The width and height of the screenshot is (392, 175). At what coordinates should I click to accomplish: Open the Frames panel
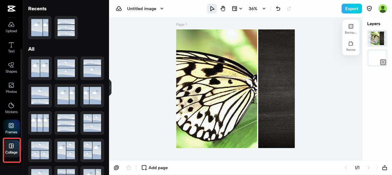[x=11, y=128]
